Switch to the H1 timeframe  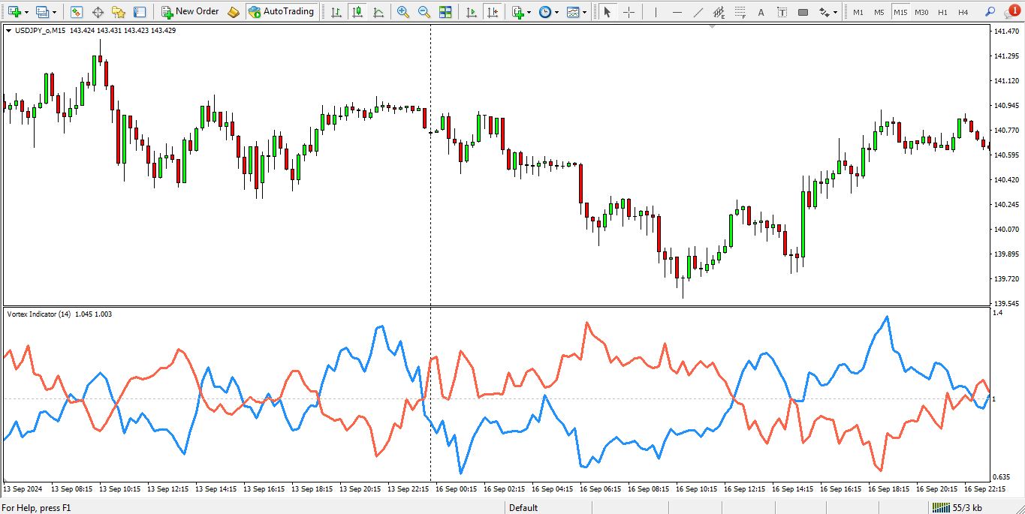942,12
